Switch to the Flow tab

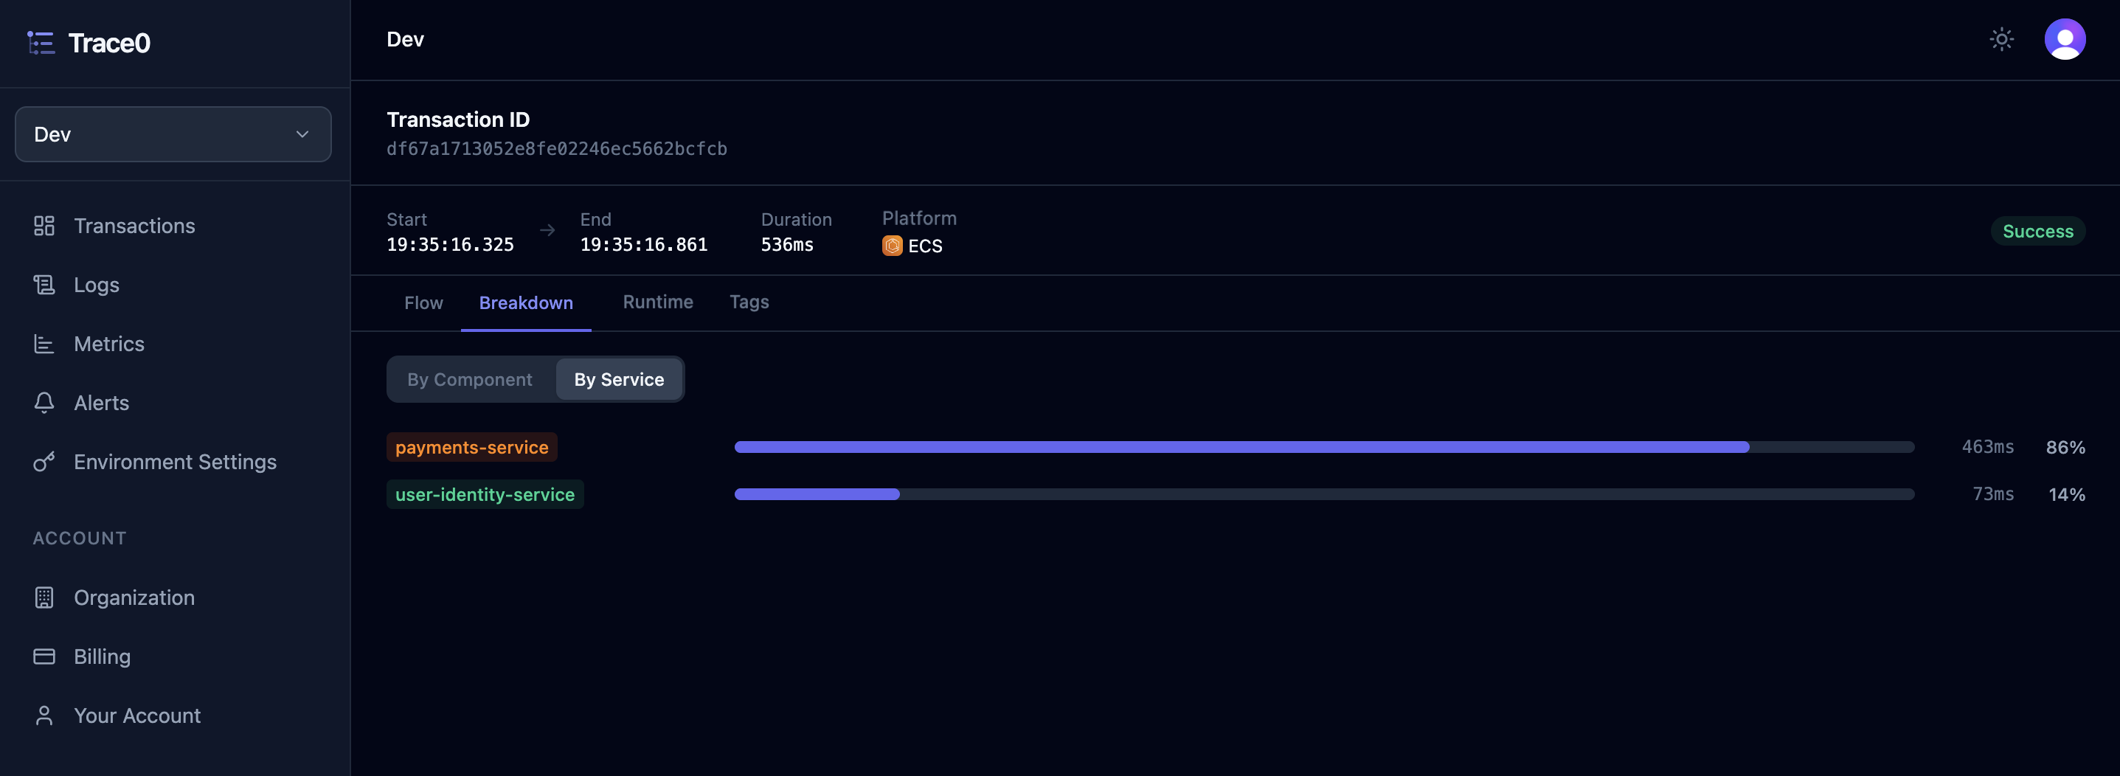424,303
